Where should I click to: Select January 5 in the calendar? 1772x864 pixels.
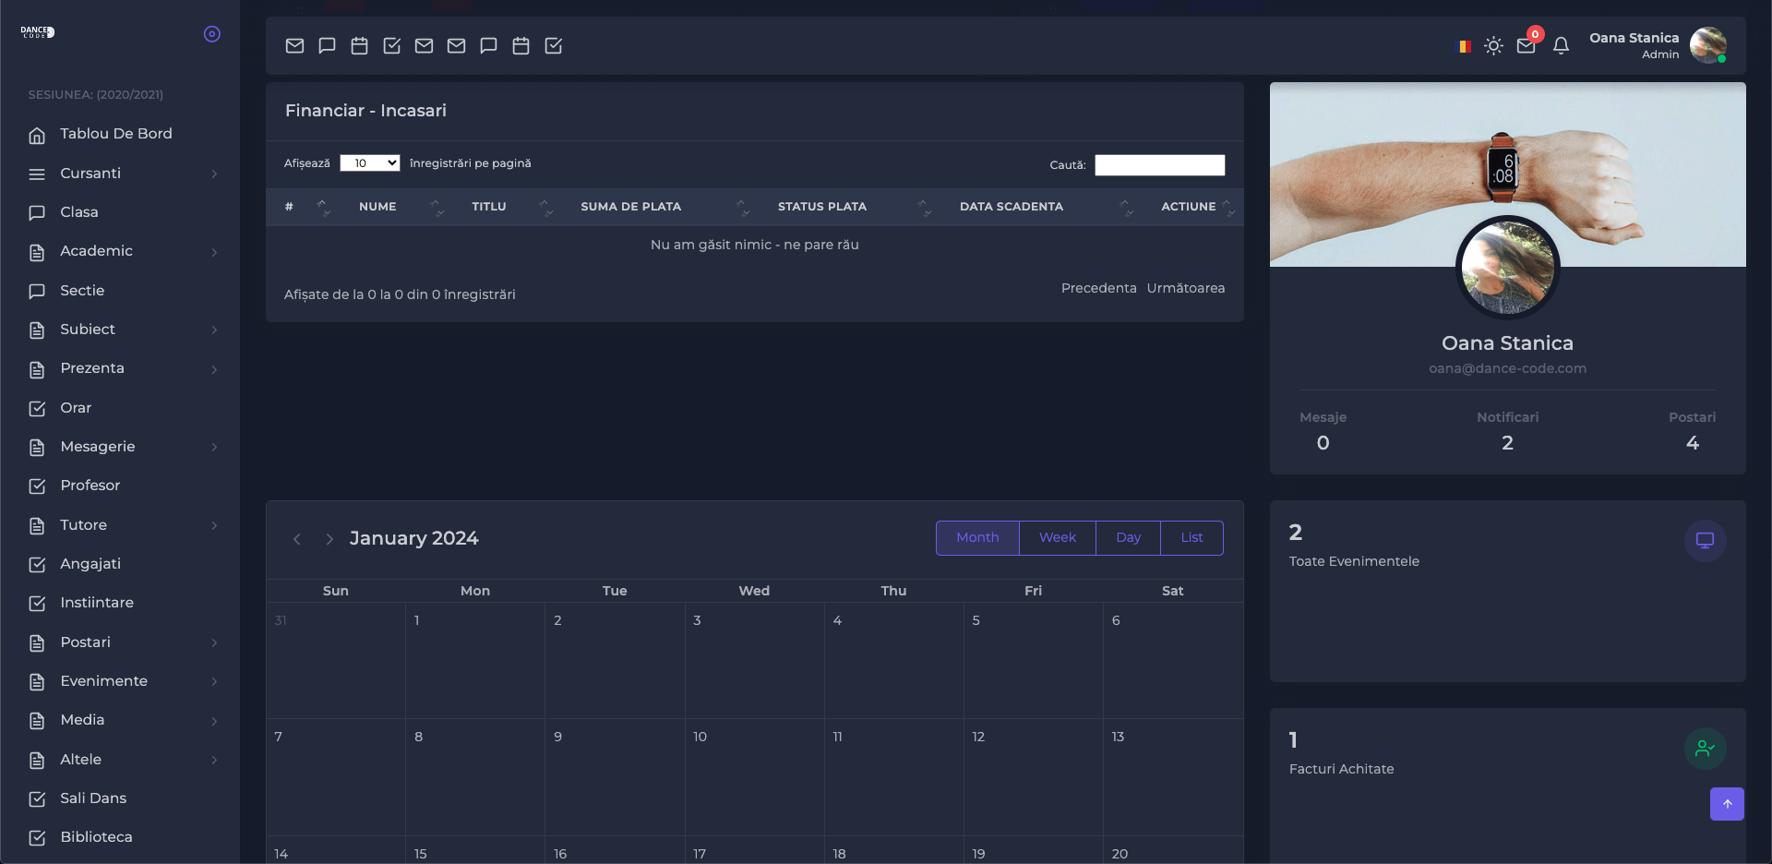[1034, 660]
